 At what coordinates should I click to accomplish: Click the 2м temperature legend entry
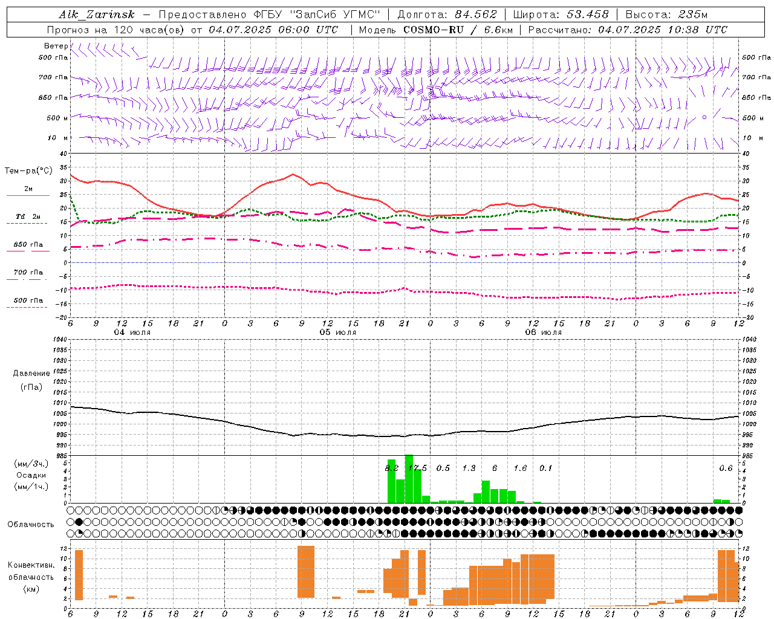tap(28, 189)
